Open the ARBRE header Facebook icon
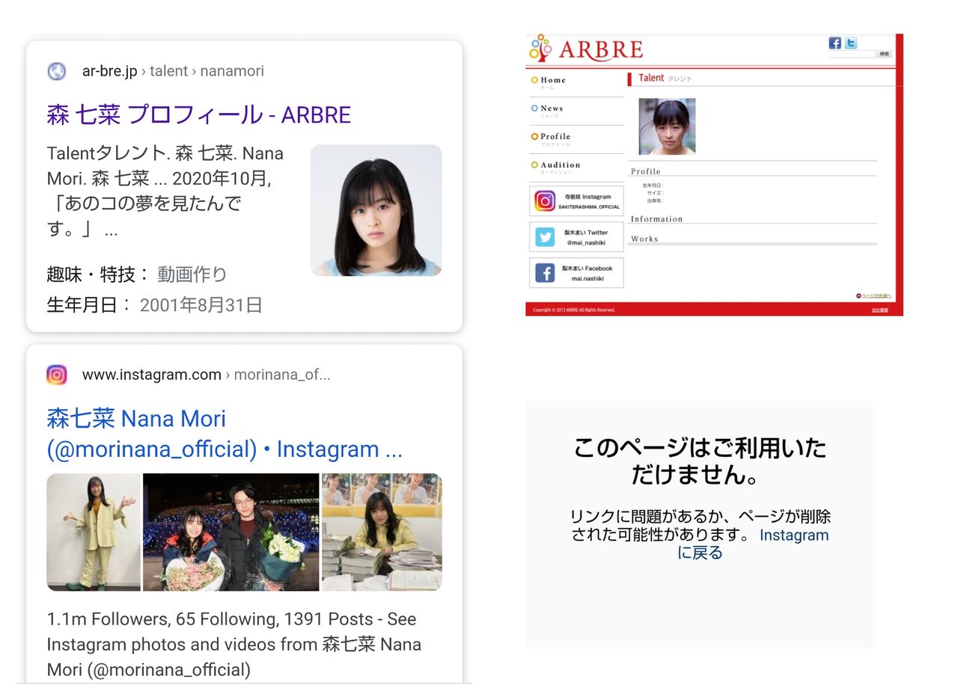Viewport: 958px width, 685px height. coord(835,43)
